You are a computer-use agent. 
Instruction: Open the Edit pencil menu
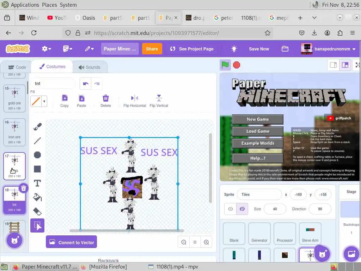click(x=89, y=49)
